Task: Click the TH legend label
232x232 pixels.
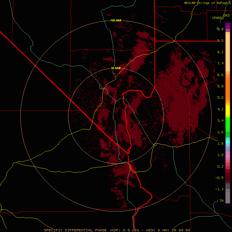Action: tap(221, 201)
